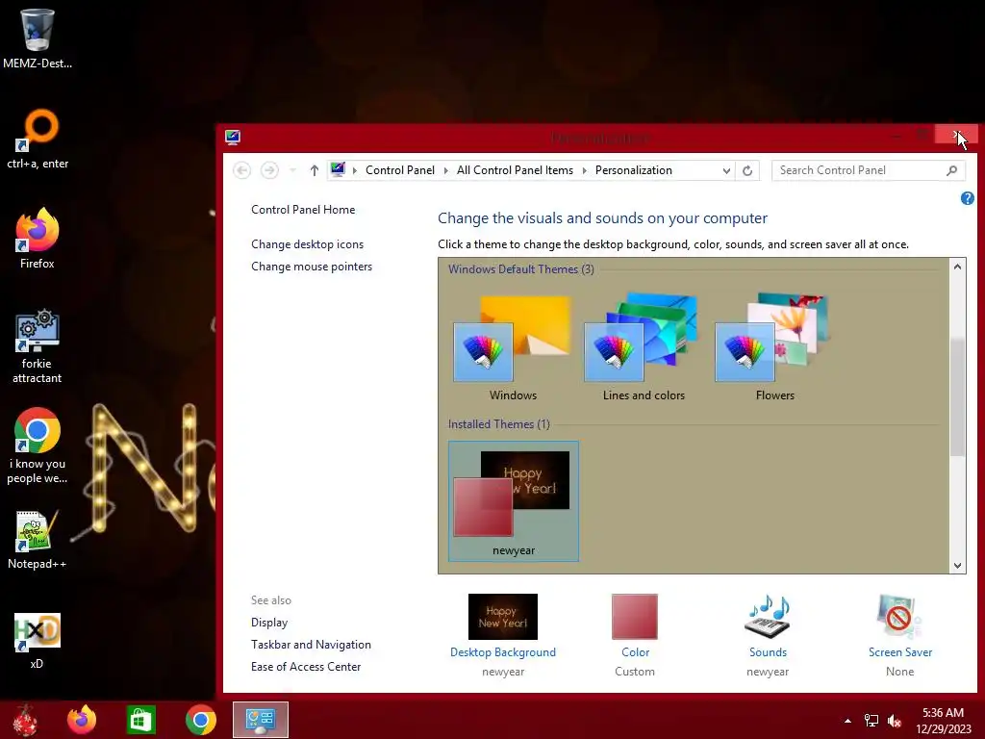Expand arrow after Control Panel breadcrumb

coord(446,170)
